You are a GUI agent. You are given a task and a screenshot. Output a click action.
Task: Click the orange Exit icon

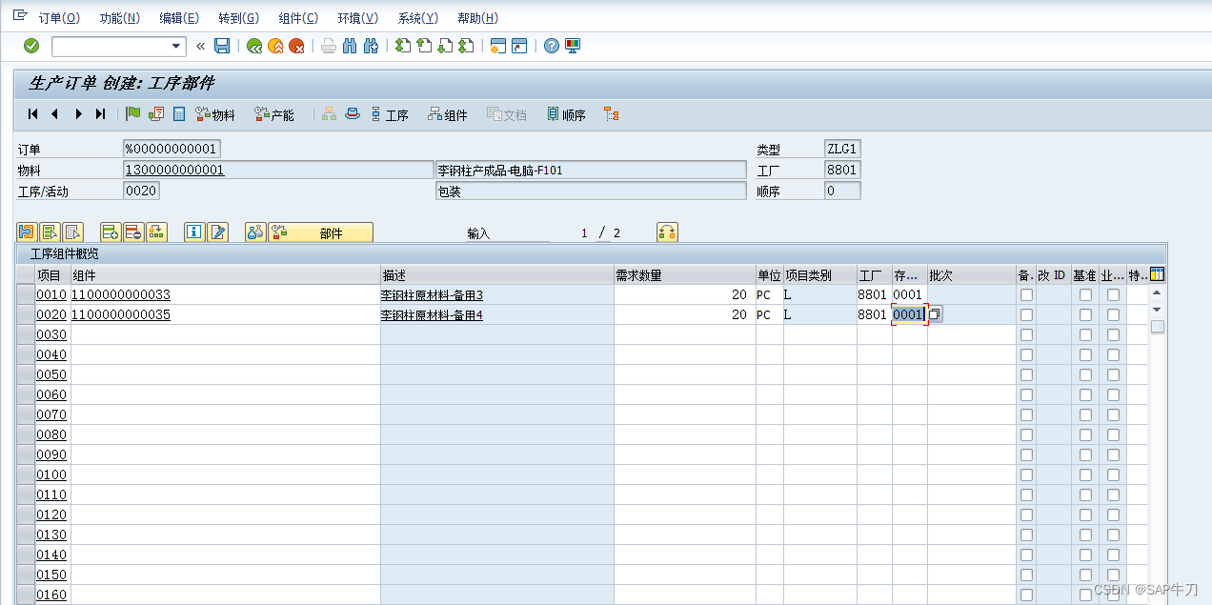tap(275, 46)
